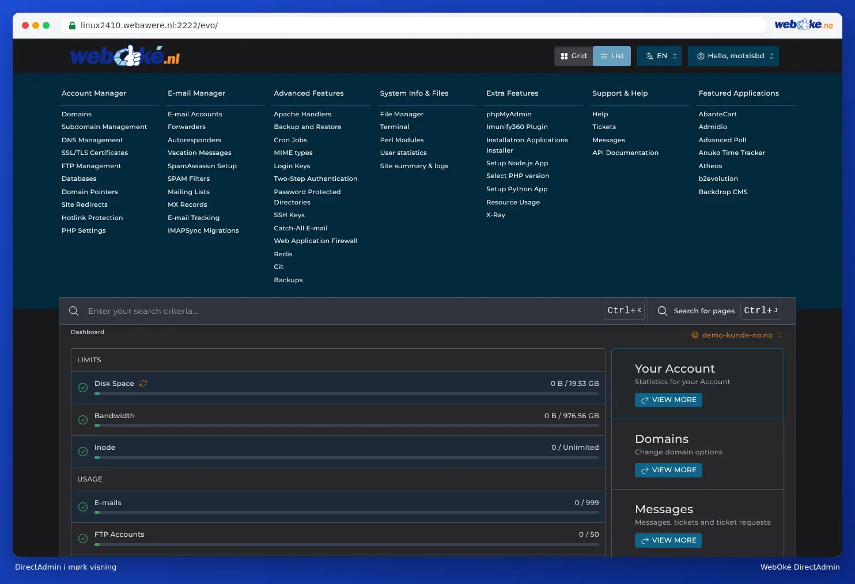
Task: Switch to List layout view
Action: pos(612,56)
